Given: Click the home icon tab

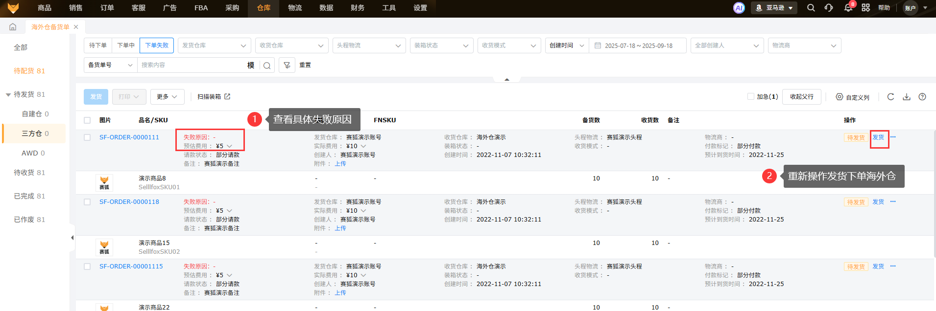Looking at the screenshot, I should (13, 27).
